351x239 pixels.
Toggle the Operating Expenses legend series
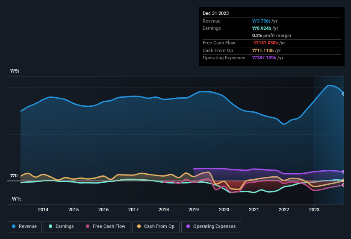pyautogui.click(x=211, y=227)
